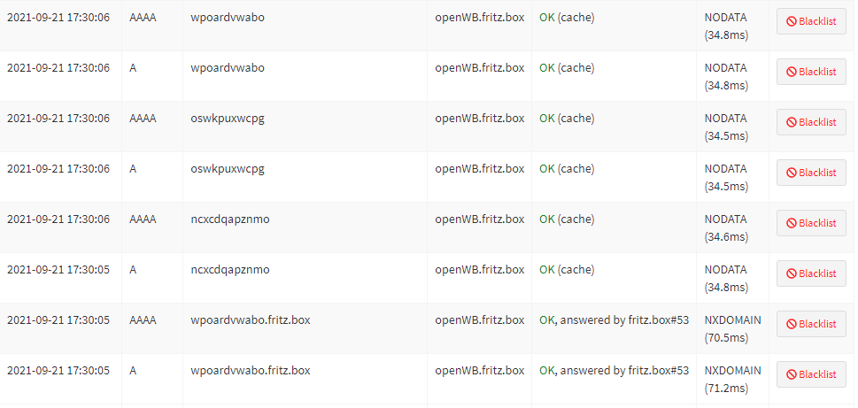Click ban icon in AAAA wpoardvwabo.fritz.box row

click(792, 325)
